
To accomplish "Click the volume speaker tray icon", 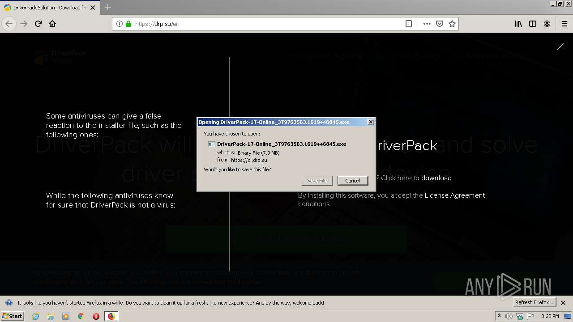I will pyautogui.click(x=509, y=316).
